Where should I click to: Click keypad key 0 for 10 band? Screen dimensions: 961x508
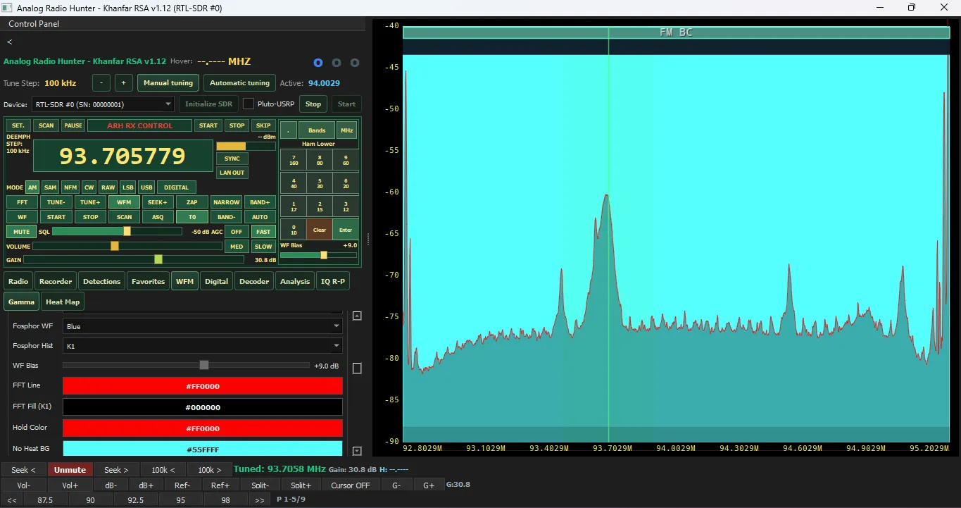294,230
